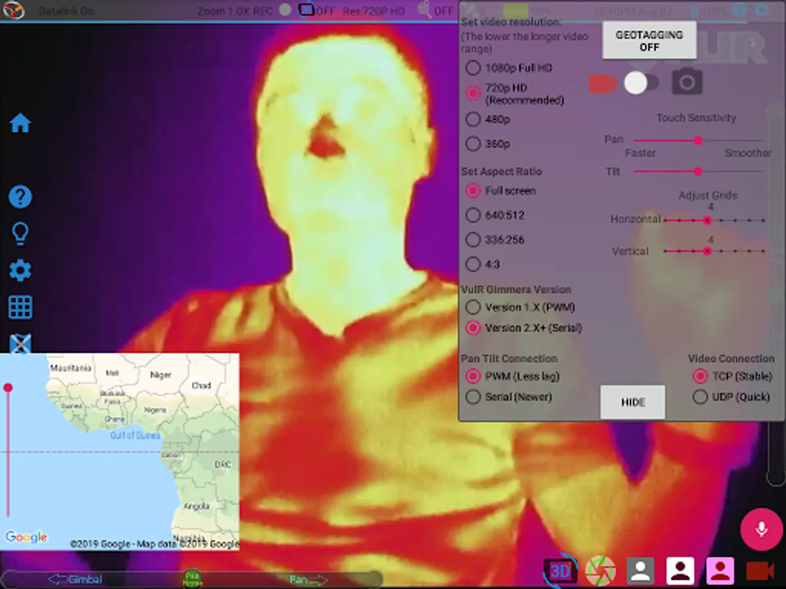Viewport: 786px width, 589px height.
Task: Select the pink person profile icon
Action: [720, 571]
